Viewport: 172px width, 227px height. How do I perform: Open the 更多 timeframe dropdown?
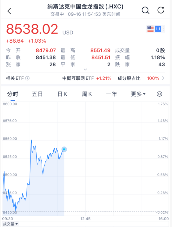click(x=138, y=94)
